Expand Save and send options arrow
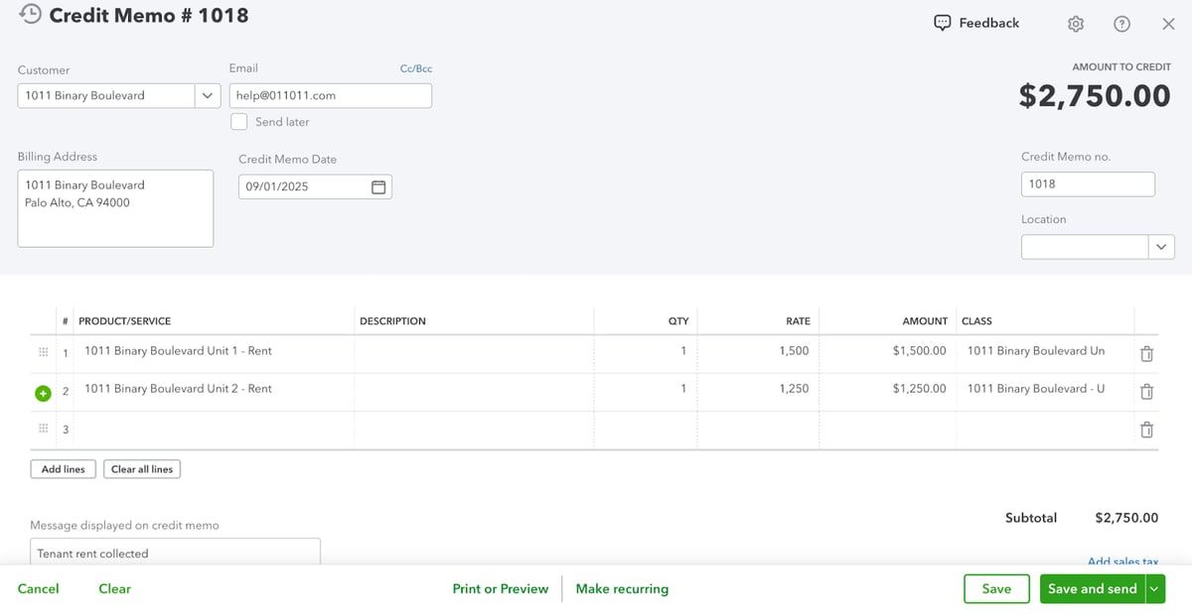 (x=1153, y=589)
